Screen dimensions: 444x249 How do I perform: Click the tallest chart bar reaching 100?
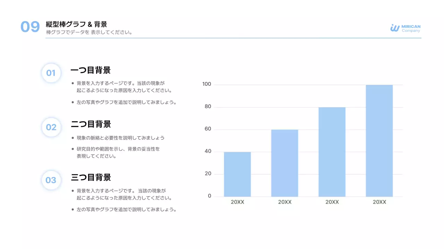point(379,141)
